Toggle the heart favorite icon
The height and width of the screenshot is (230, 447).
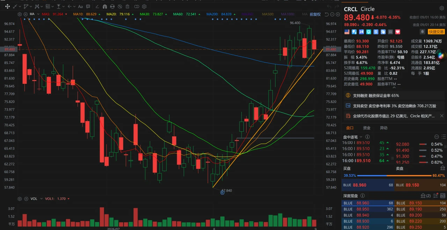click(x=397, y=32)
